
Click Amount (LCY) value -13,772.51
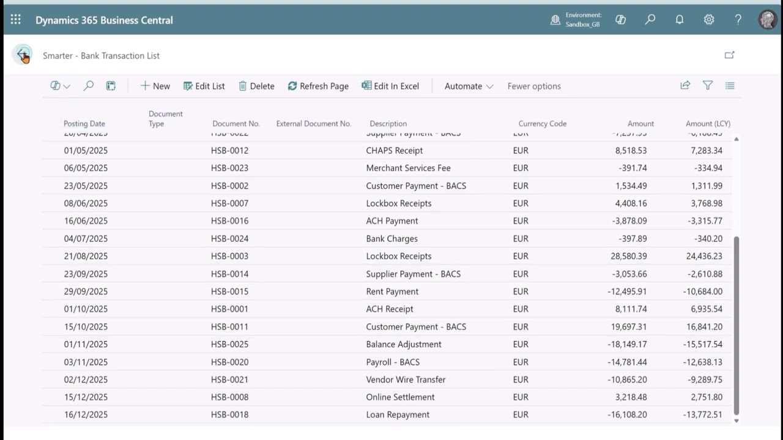point(703,415)
